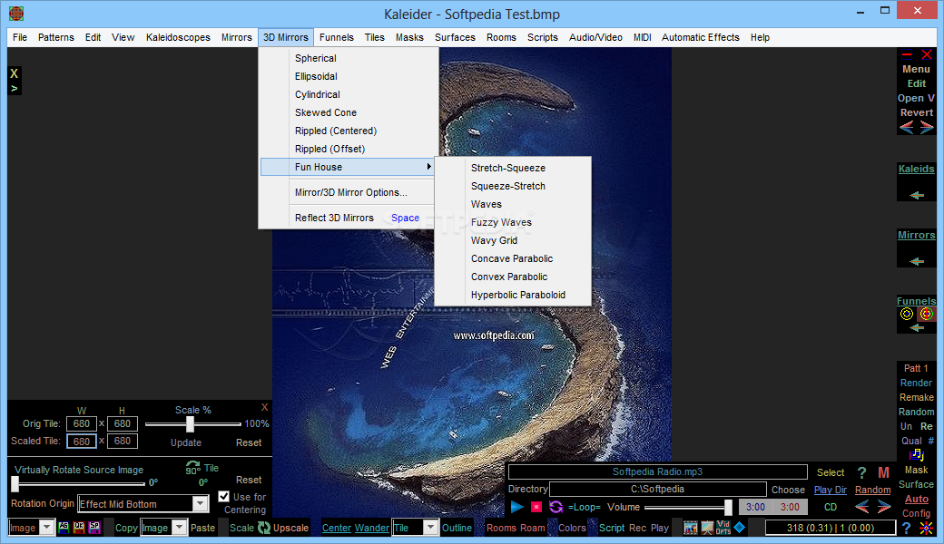Open the first Image dropdown at bottom left
The image size is (944, 544).
click(x=47, y=527)
